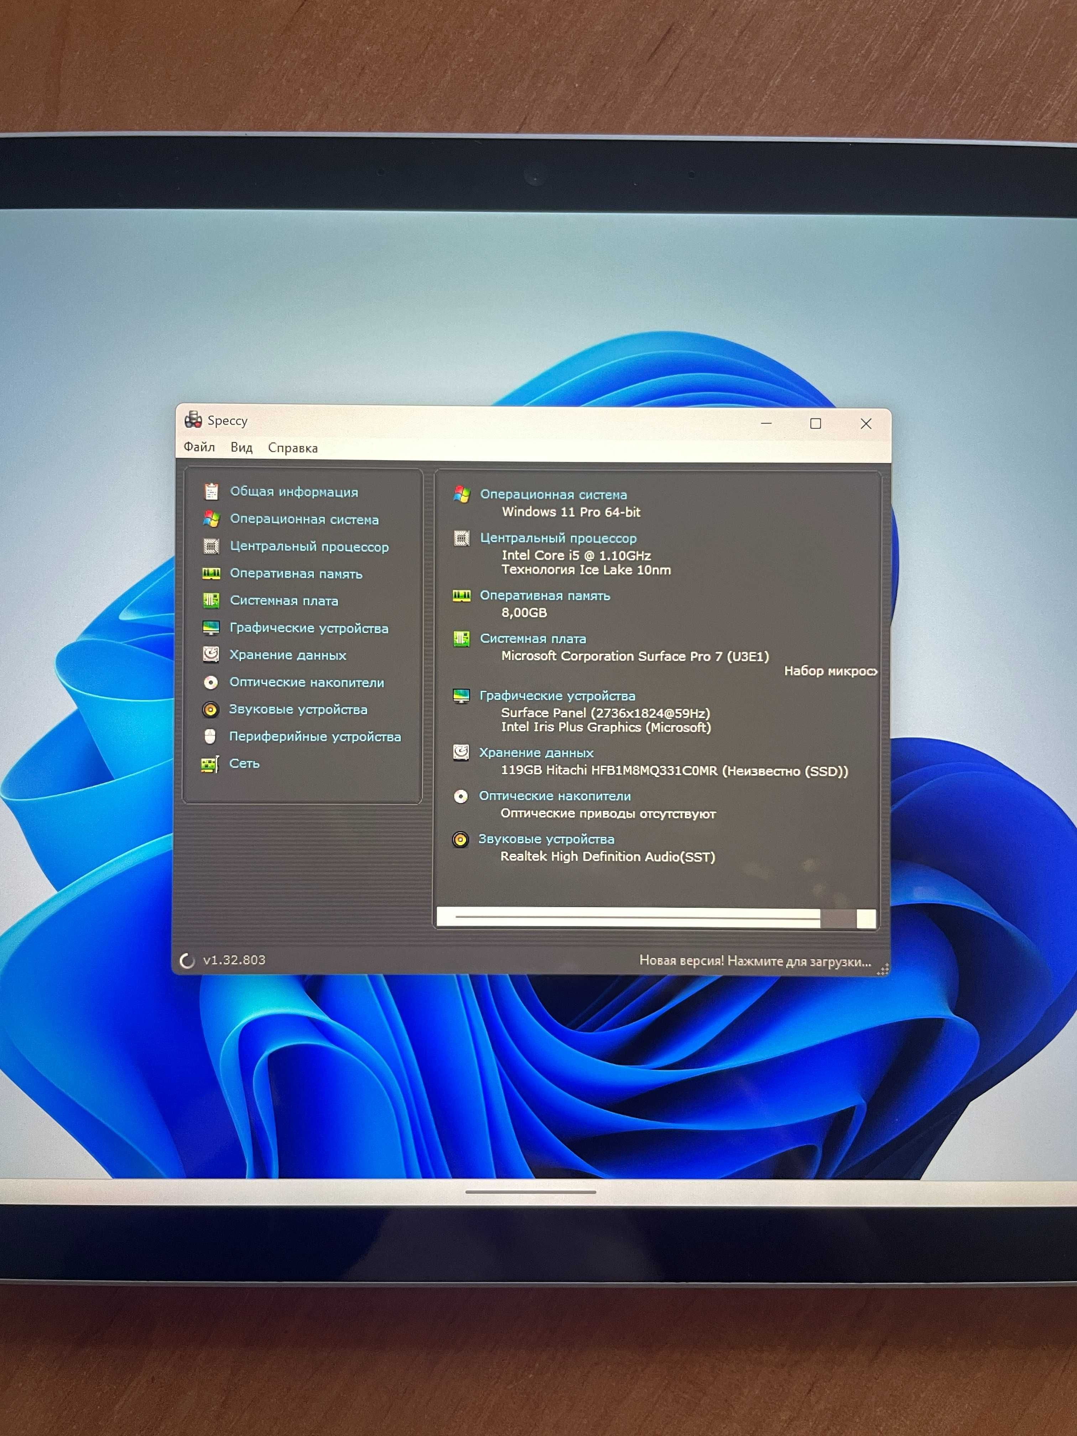Click the Сеть network card icon in sidebar
1077x1436 pixels.
[210, 764]
